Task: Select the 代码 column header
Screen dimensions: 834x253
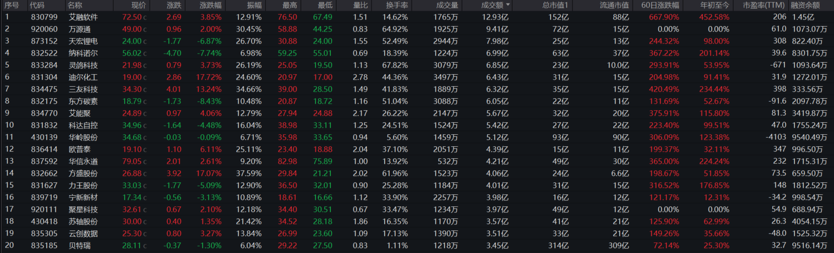Action: point(37,5)
